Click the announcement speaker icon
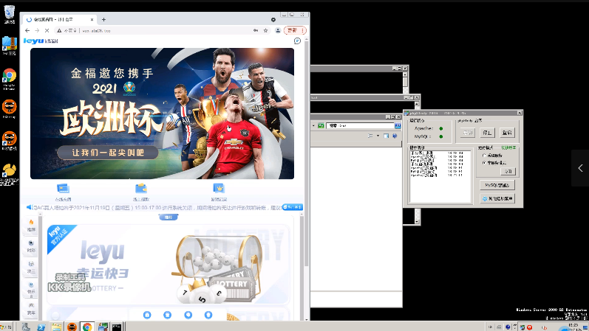Image resolution: width=589 pixels, height=331 pixels. pyautogui.click(x=30, y=207)
